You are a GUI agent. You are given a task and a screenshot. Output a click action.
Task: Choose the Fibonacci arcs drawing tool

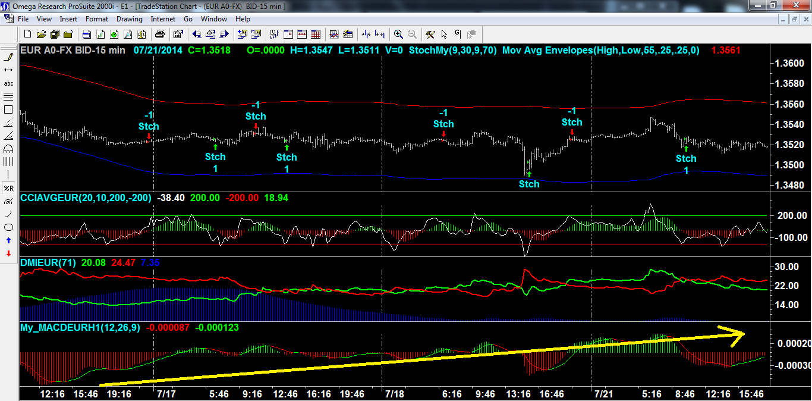pos(8,149)
